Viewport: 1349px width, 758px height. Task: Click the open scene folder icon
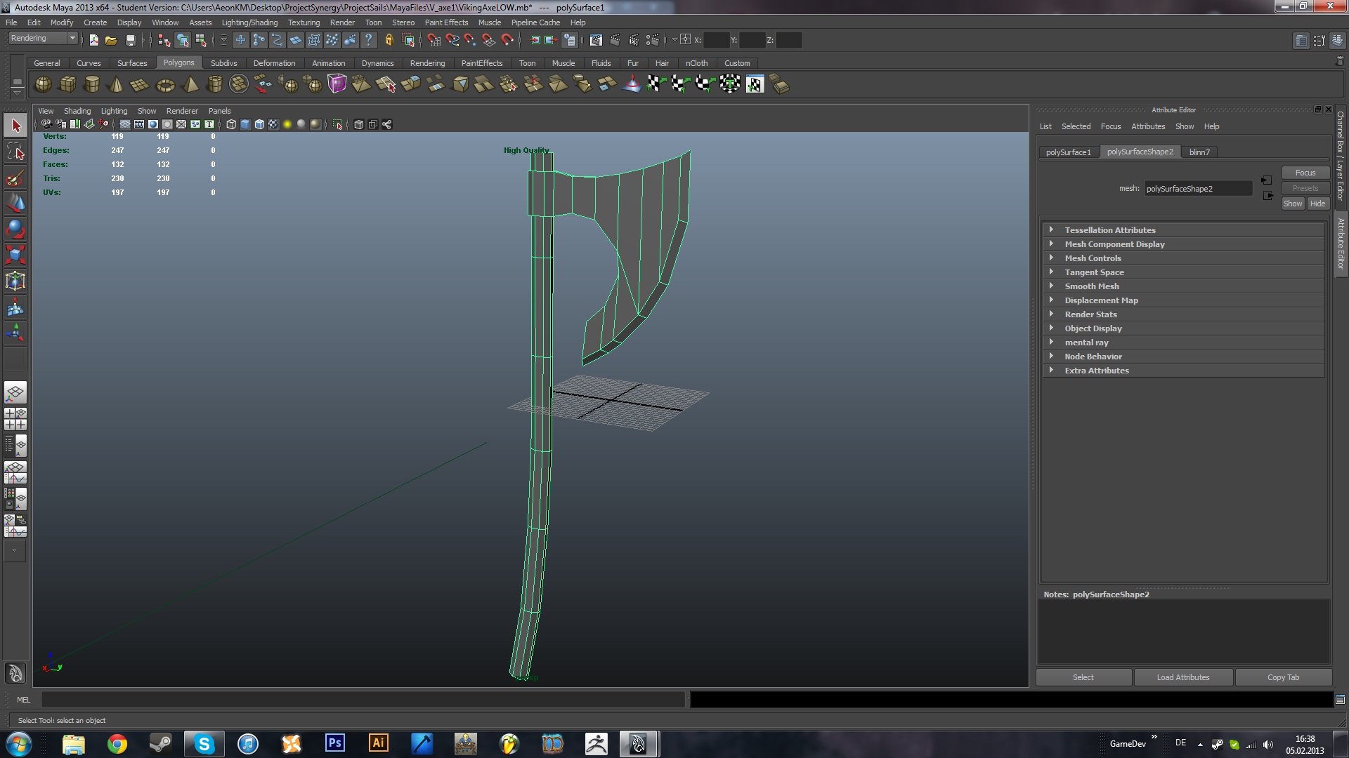click(x=111, y=40)
